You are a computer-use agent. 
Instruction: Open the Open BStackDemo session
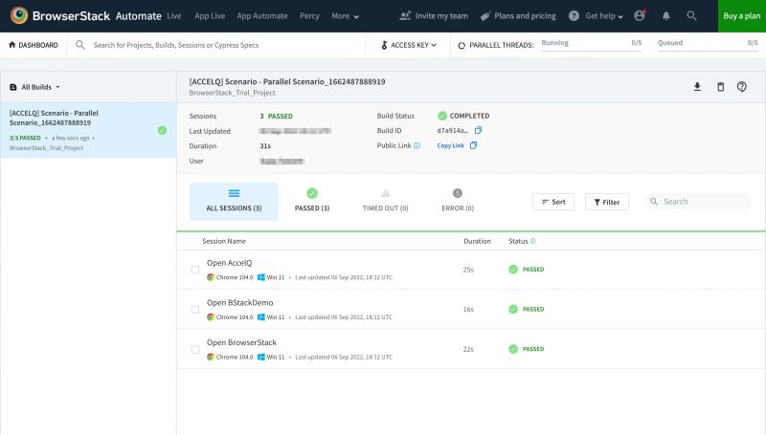[x=240, y=302]
